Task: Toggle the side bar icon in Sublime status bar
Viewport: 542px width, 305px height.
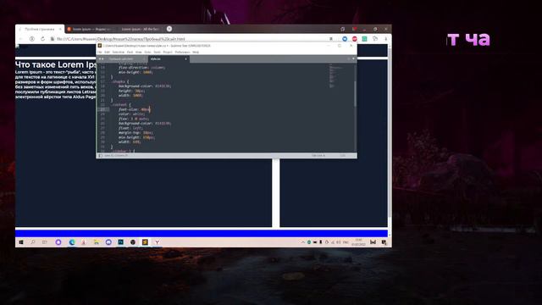Action: [100, 156]
